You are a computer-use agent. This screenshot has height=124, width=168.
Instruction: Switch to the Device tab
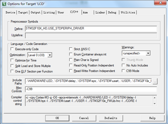coord(11,12)
